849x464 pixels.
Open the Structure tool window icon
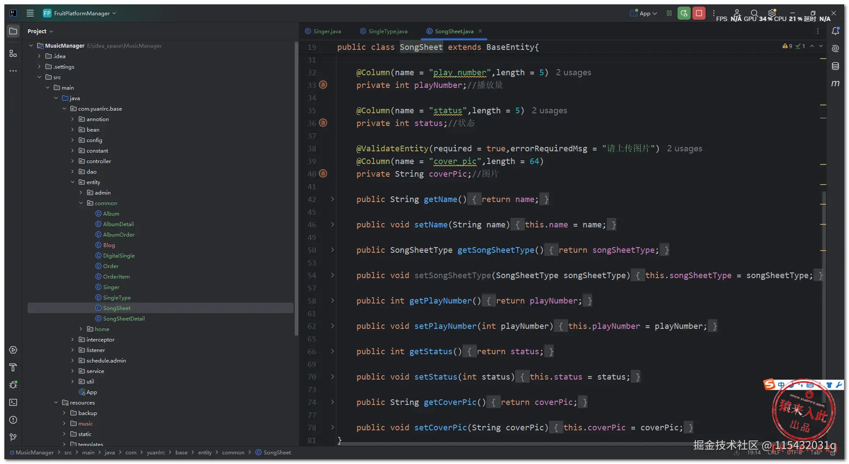tap(13, 53)
